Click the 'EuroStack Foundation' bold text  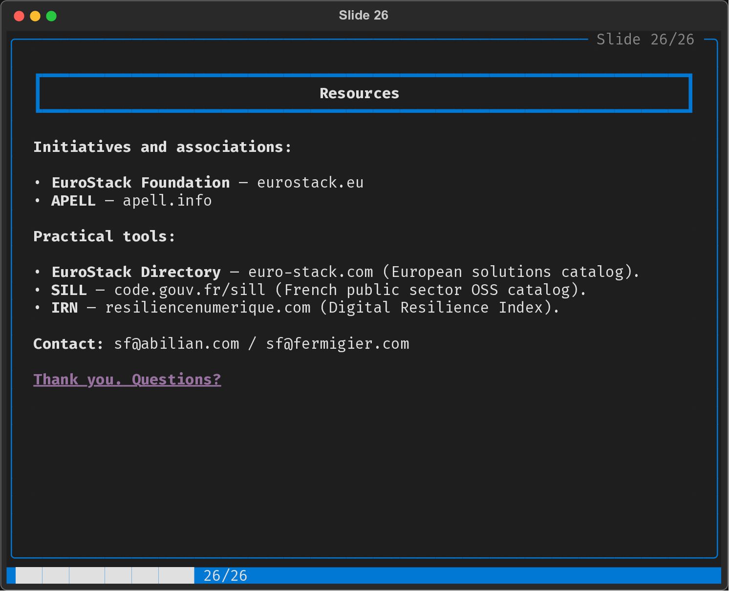pos(141,183)
